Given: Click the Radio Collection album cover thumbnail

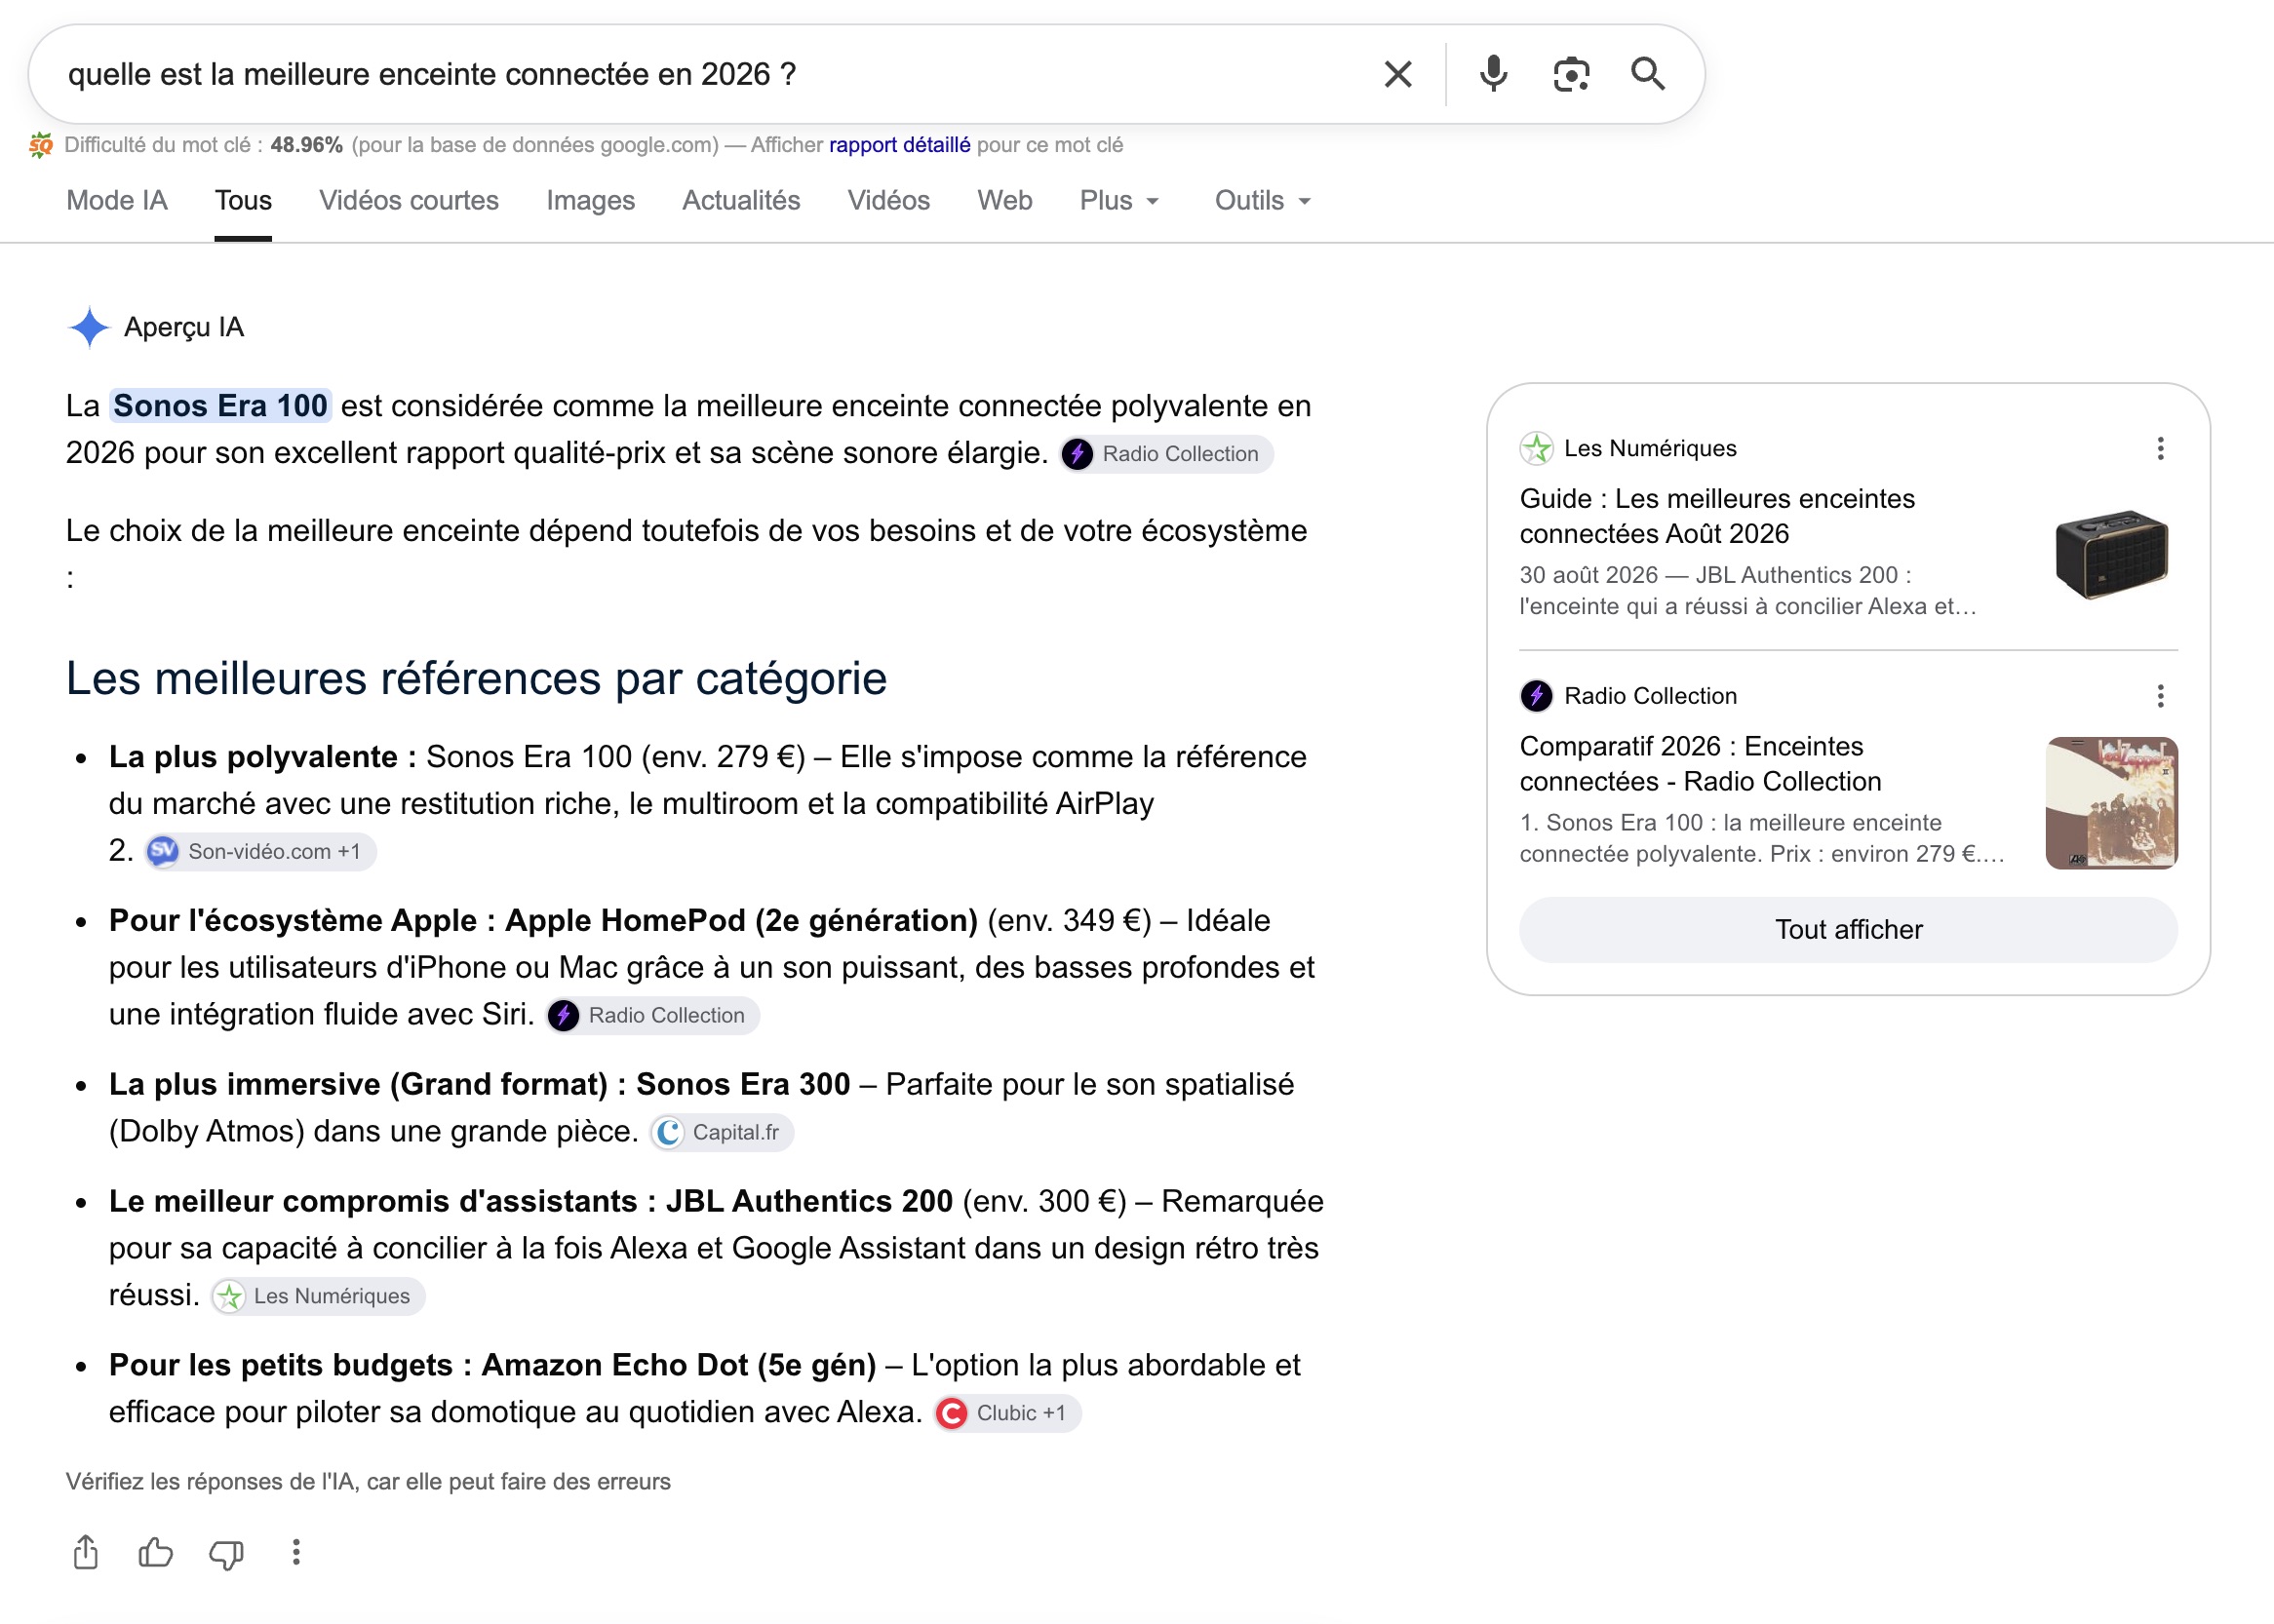Looking at the screenshot, I should coord(2111,803).
